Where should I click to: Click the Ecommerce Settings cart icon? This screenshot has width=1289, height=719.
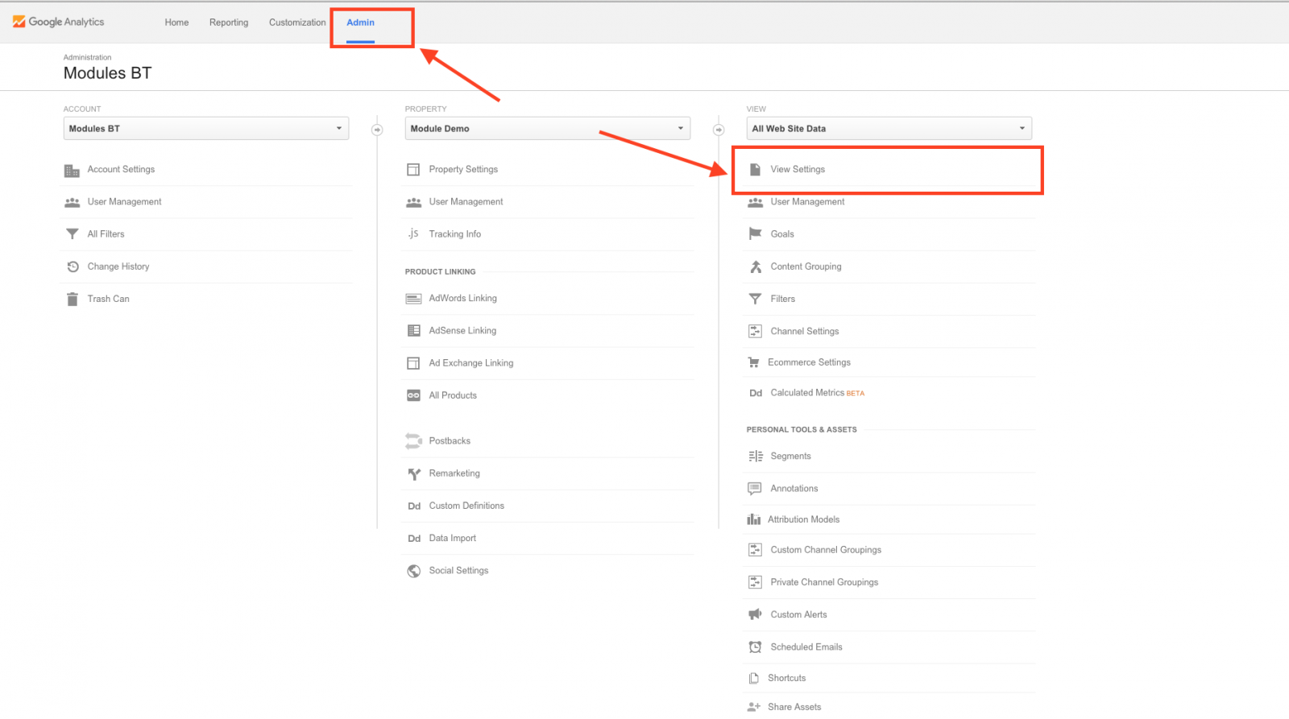[x=754, y=362]
